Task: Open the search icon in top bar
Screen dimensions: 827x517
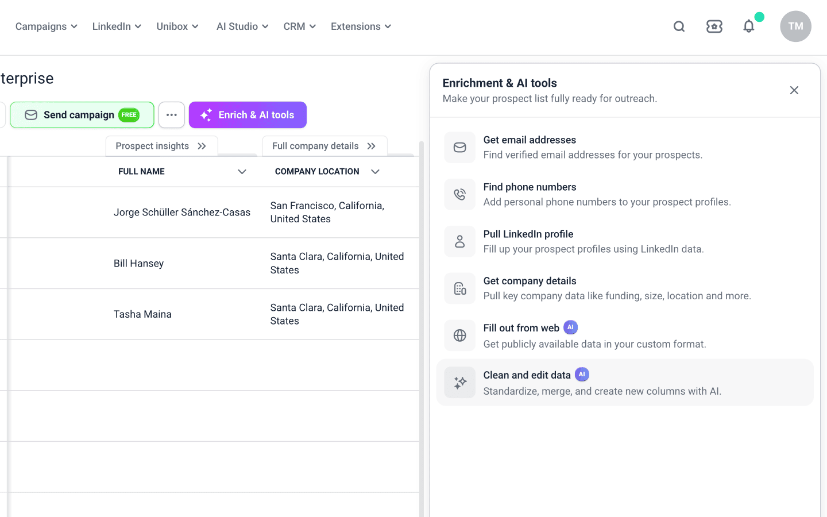Action: point(679,26)
